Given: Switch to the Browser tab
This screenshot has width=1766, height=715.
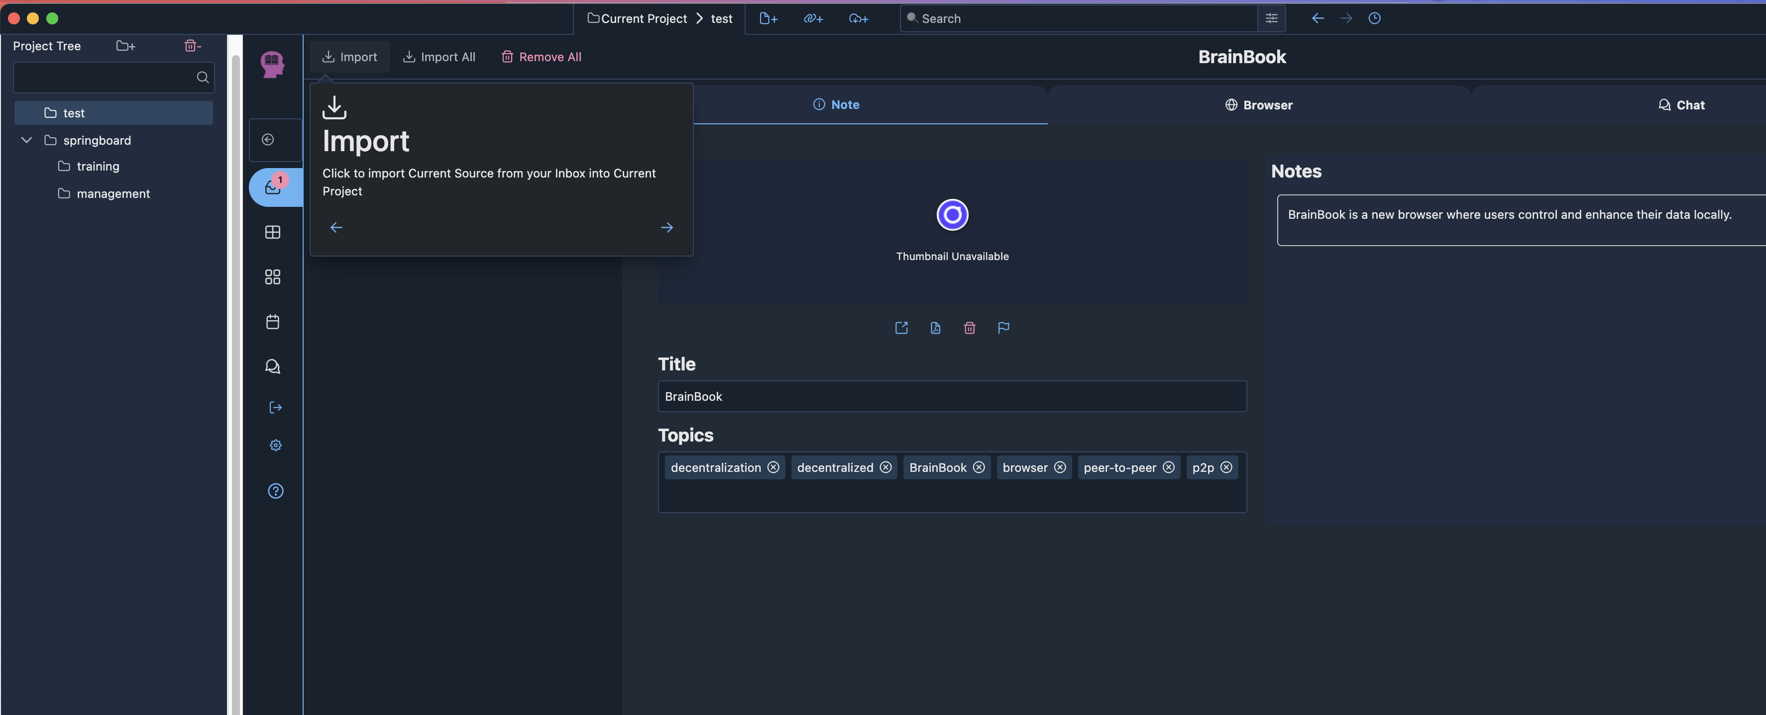Looking at the screenshot, I should [1259, 105].
